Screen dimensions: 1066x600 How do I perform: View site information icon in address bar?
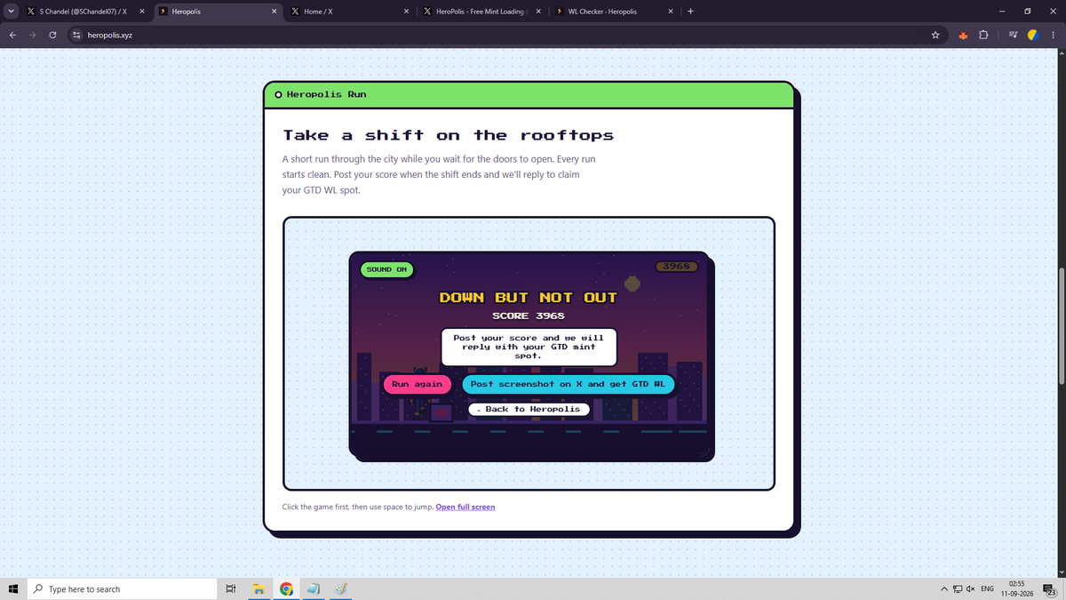(76, 35)
